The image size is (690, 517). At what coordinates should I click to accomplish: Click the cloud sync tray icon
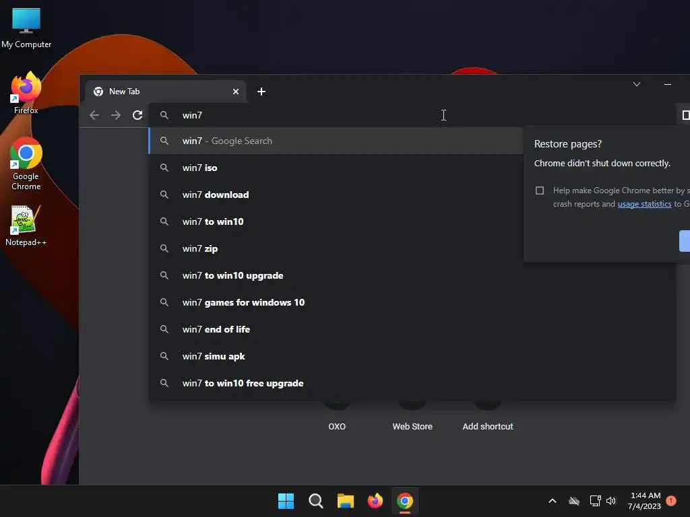pos(574,501)
